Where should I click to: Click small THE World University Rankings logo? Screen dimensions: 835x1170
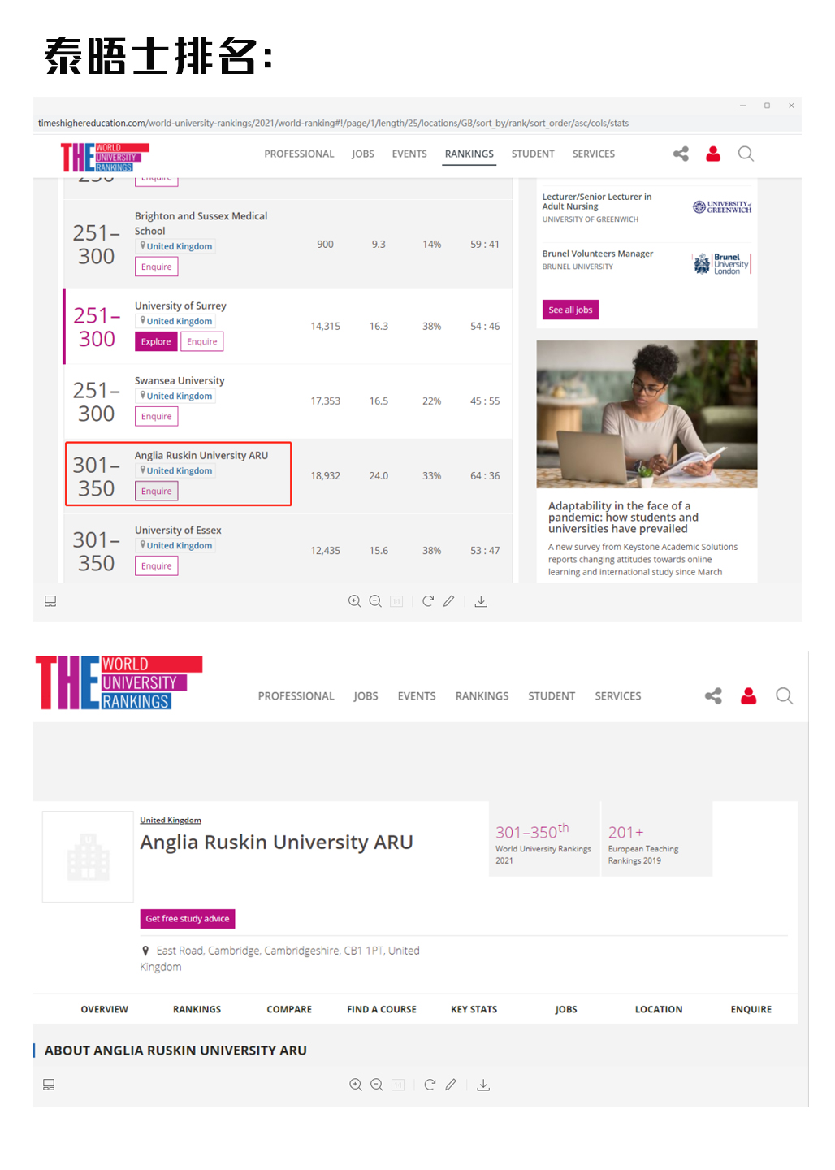(x=105, y=157)
